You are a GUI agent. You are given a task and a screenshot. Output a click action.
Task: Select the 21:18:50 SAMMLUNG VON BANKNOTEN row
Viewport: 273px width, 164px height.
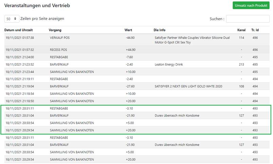tap(137, 101)
